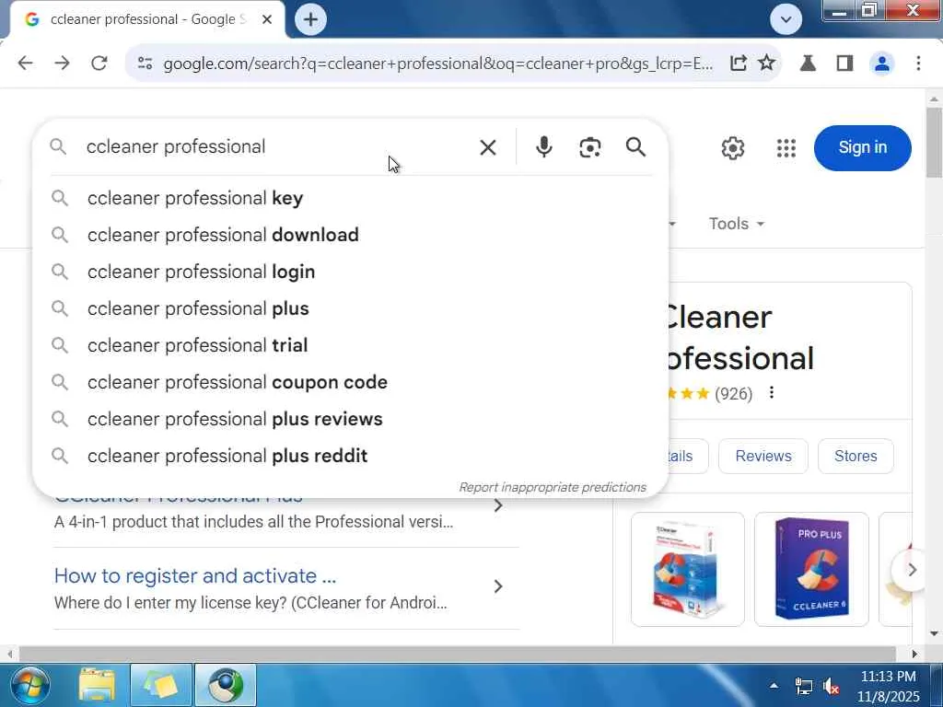943x707 pixels.
Task: Open the Stores chip in product panel
Action: pyautogui.click(x=856, y=457)
